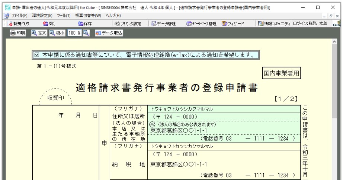
Task: Click the phone number field in address section
Action: click(x=224, y=139)
